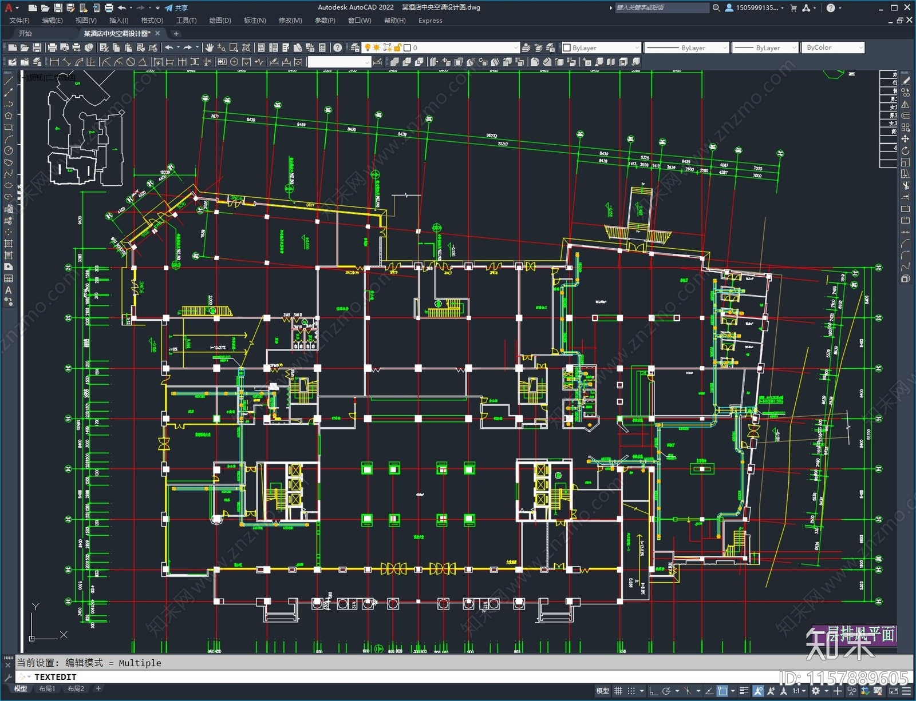Open the ByColor plot style dropdown
Screen dimensions: 916x701
tap(833, 47)
